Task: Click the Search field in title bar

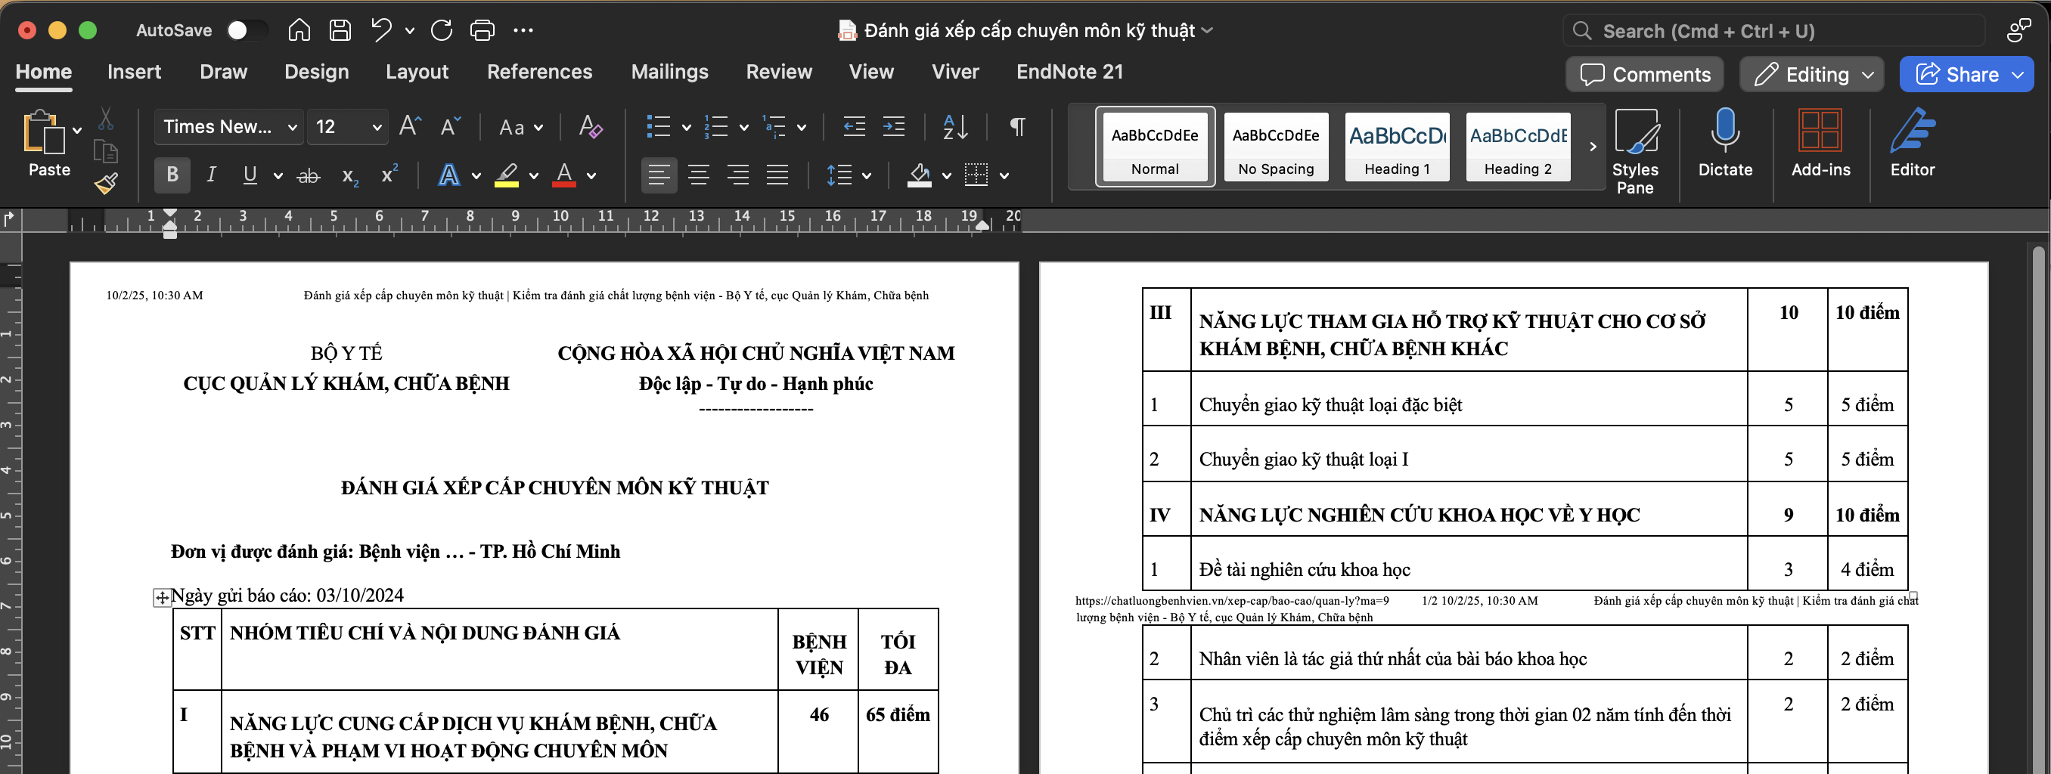Action: pos(1776,31)
